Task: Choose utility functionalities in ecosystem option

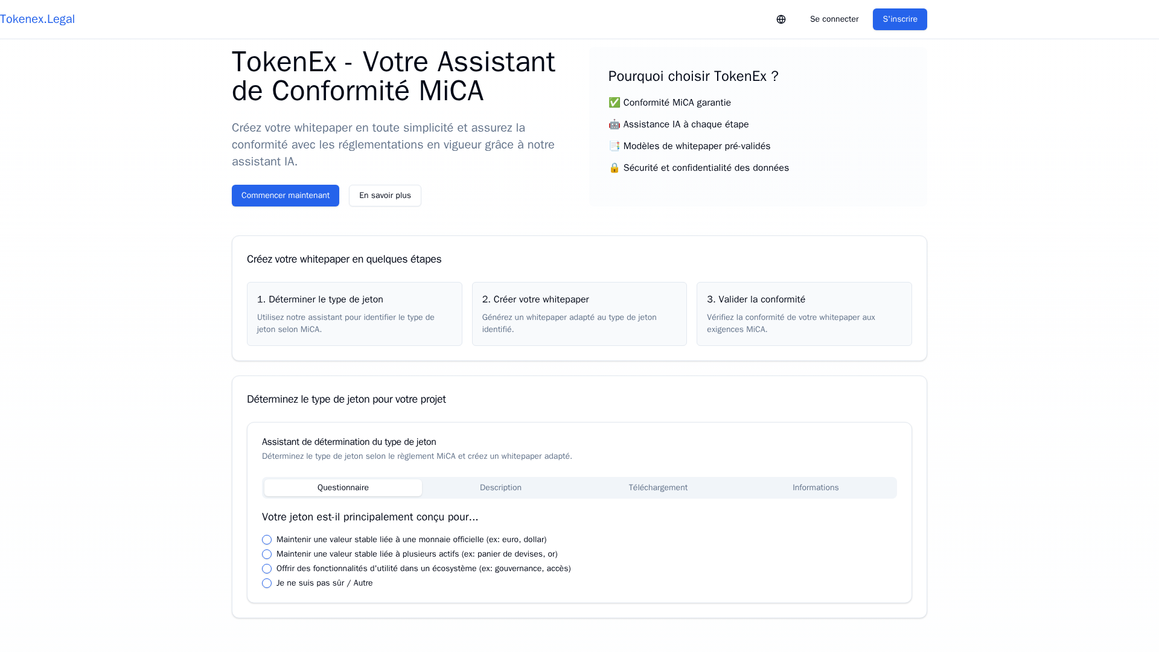Action: pyautogui.click(x=267, y=569)
